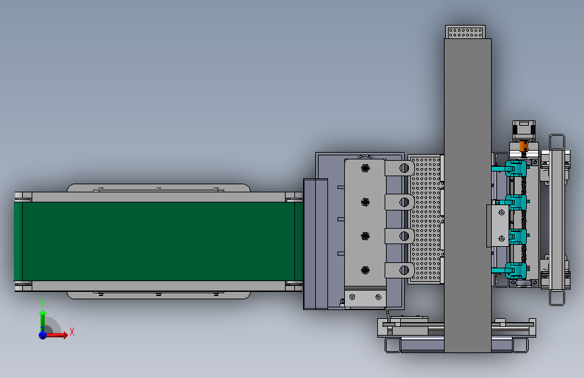Pick the perforated connector block atop the column
Viewport: 584px width, 378px height.
tap(465, 32)
